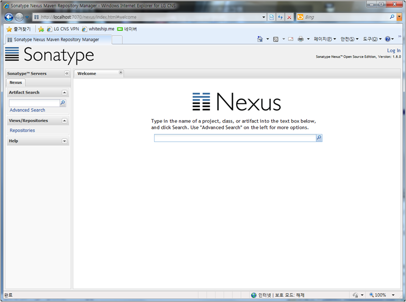Collapse the Artifact Search section
Viewport: 406px width, 302px height.
click(x=64, y=92)
